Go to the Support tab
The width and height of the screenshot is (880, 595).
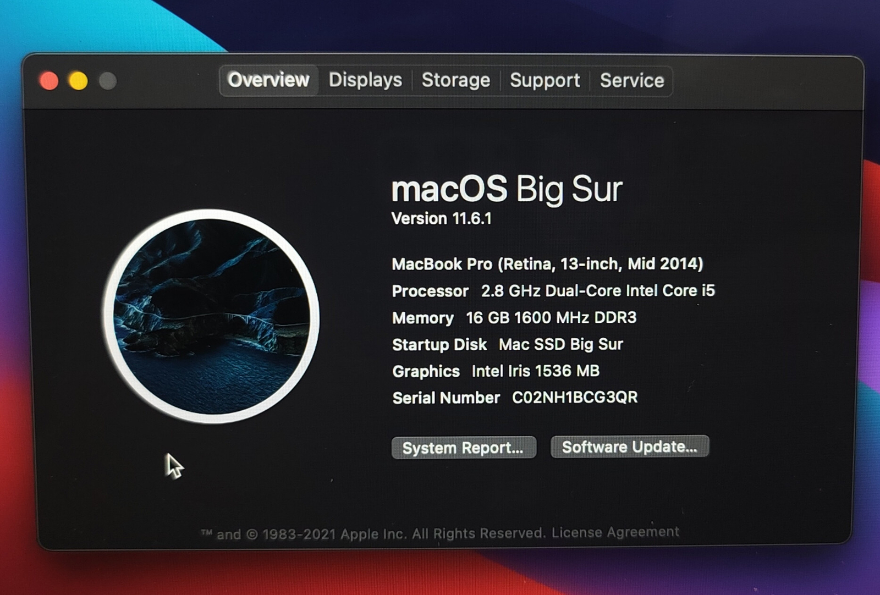544,80
